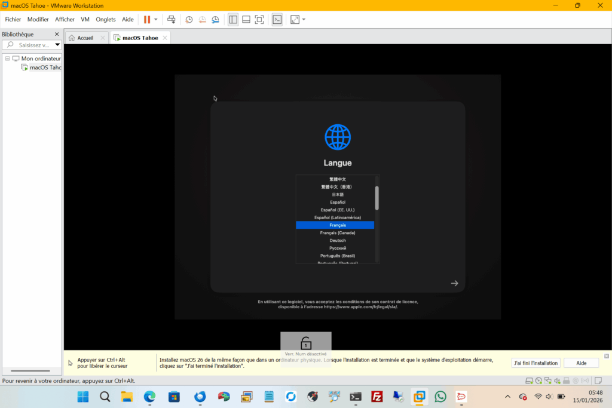Click the send Ctrl+Alt+Del toolbar icon
612x408 pixels.
172,19
